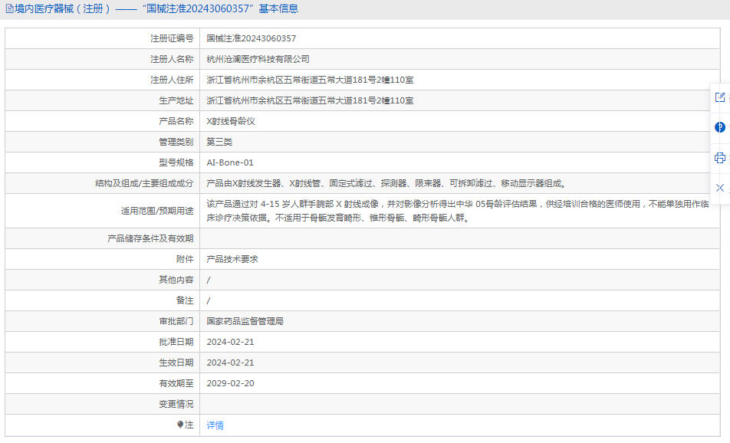Click the 注册证编号 label
Image resolution: width=730 pixels, height=443 pixels.
[172, 38]
